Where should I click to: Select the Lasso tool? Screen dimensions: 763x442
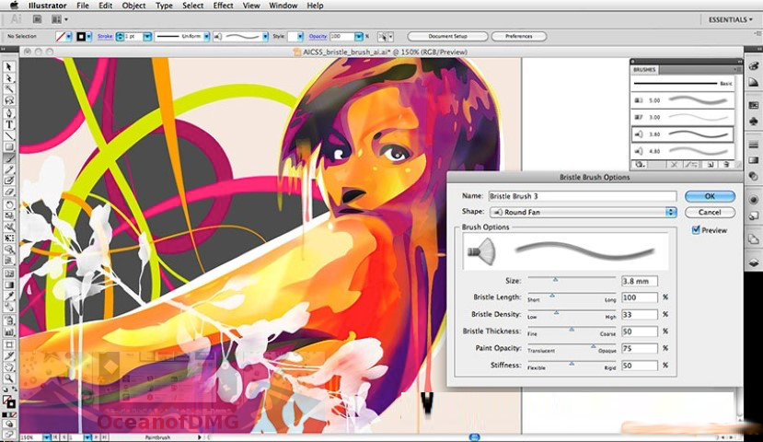tap(9, 100)
